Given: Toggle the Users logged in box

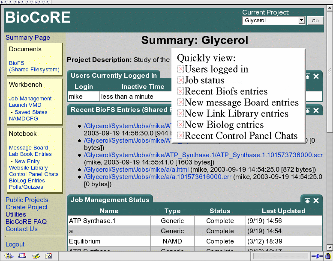Looking at the screenshot, I should point(180,69).
